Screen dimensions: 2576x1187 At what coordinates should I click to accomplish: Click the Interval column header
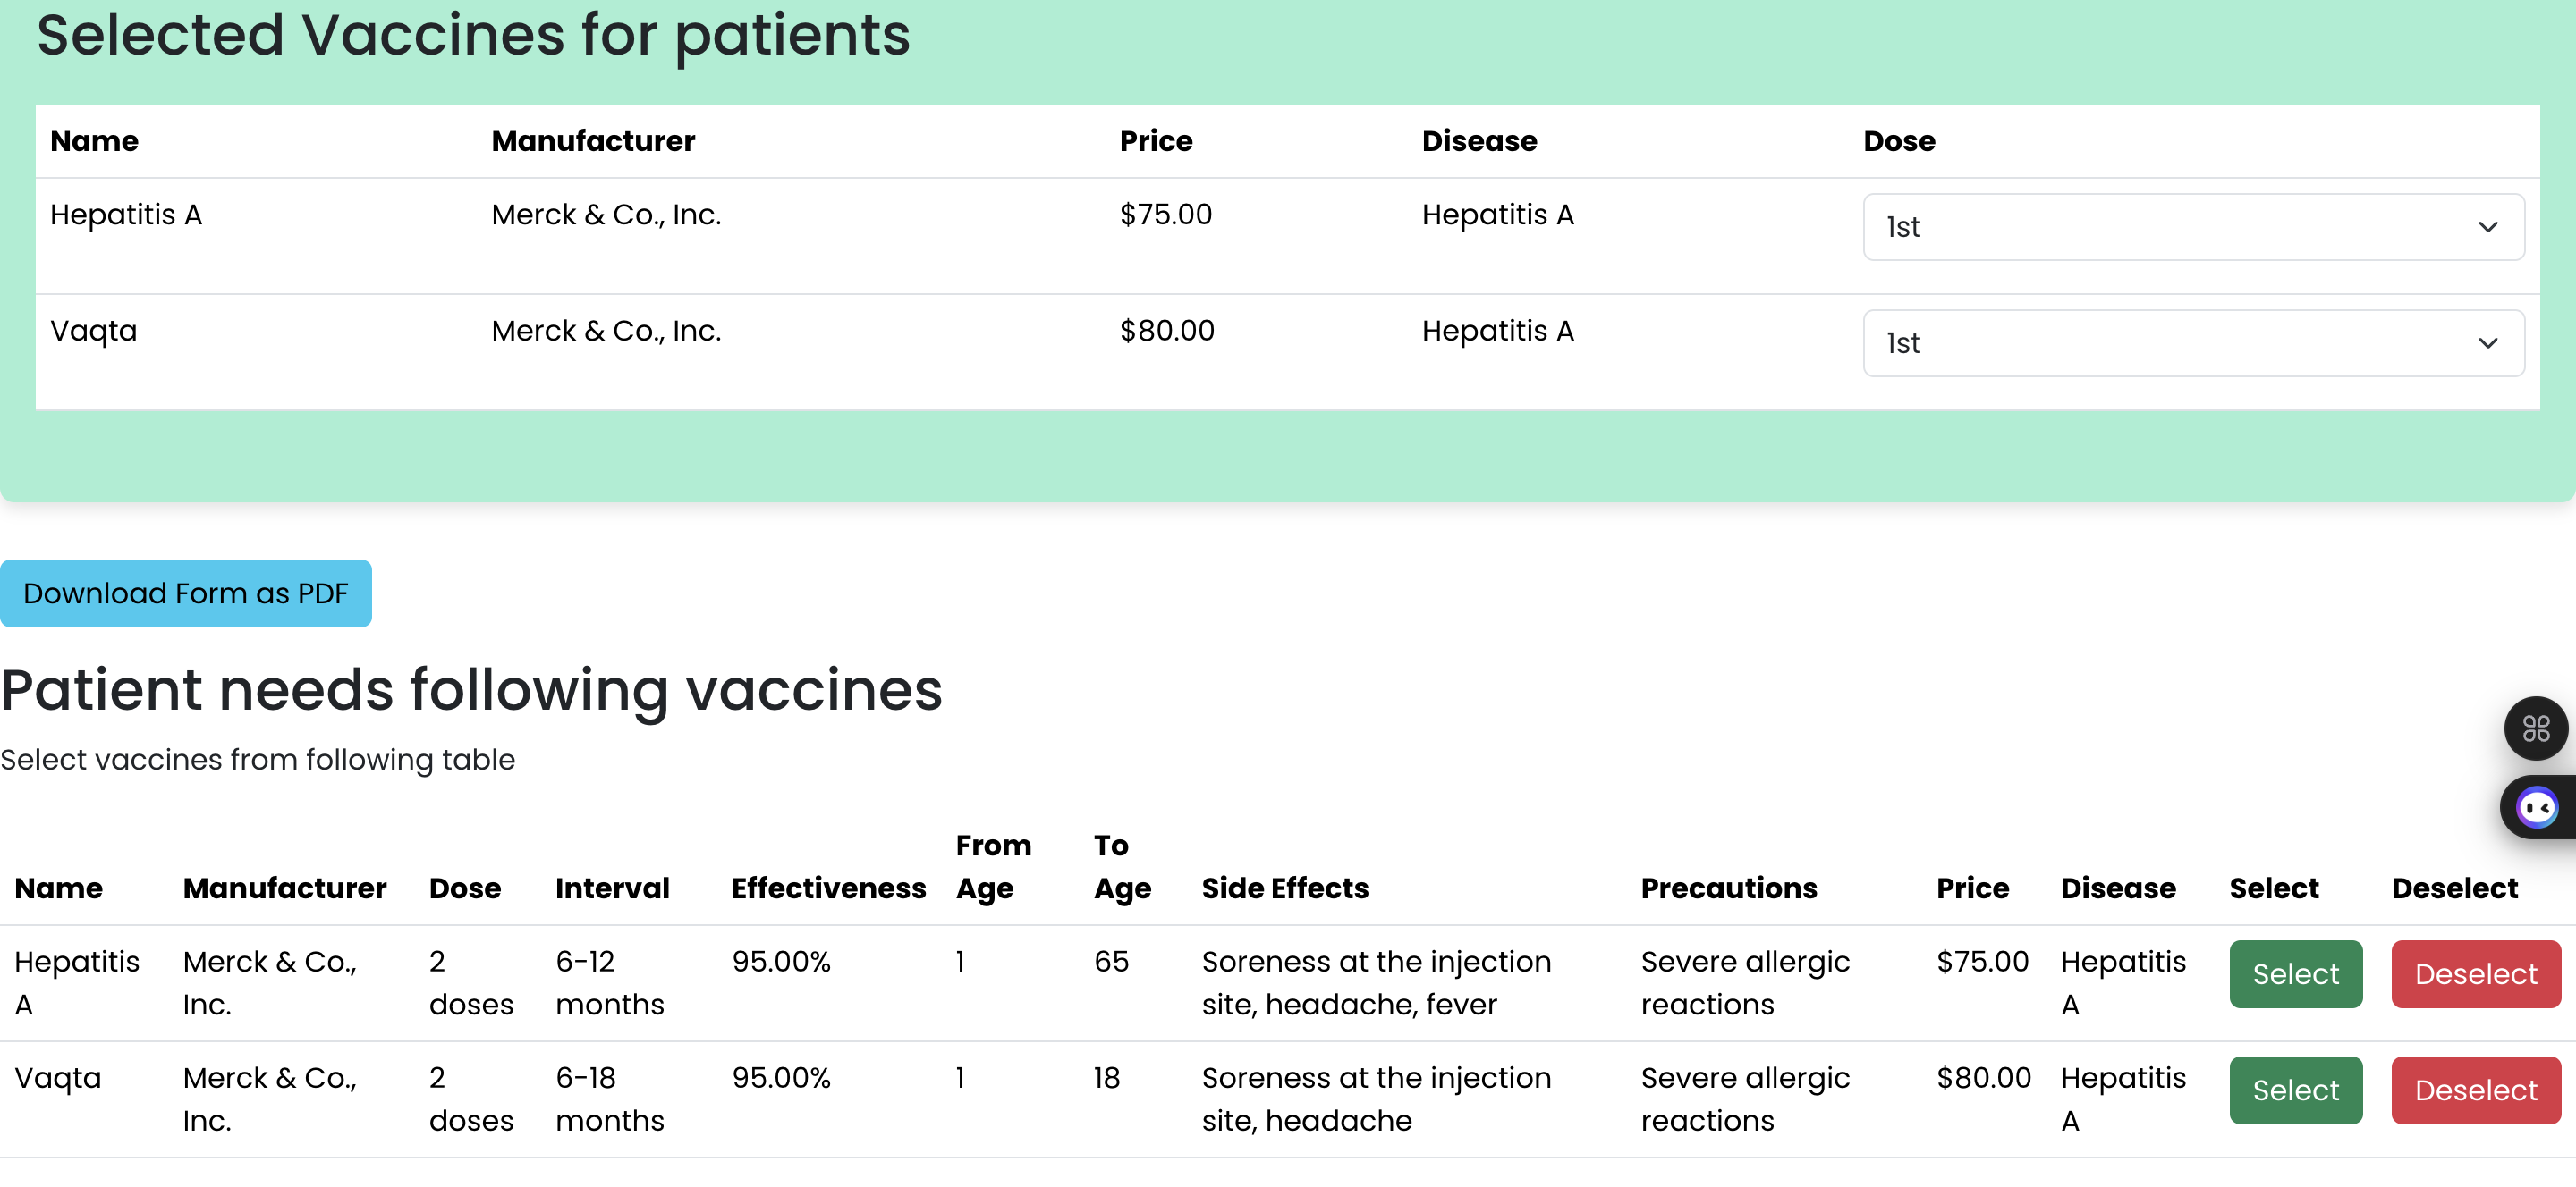point(612,888)
